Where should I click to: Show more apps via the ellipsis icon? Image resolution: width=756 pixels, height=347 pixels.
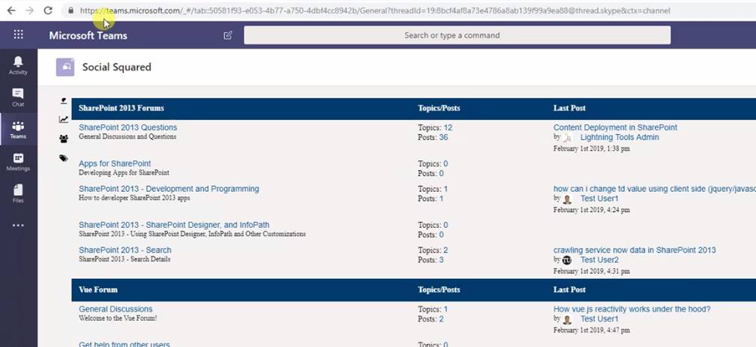pyautogui.click(x=18, y=225)
